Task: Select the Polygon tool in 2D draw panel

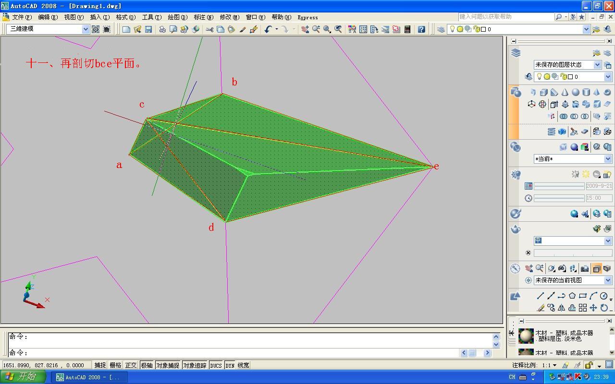Action: (x=572, y=296)
